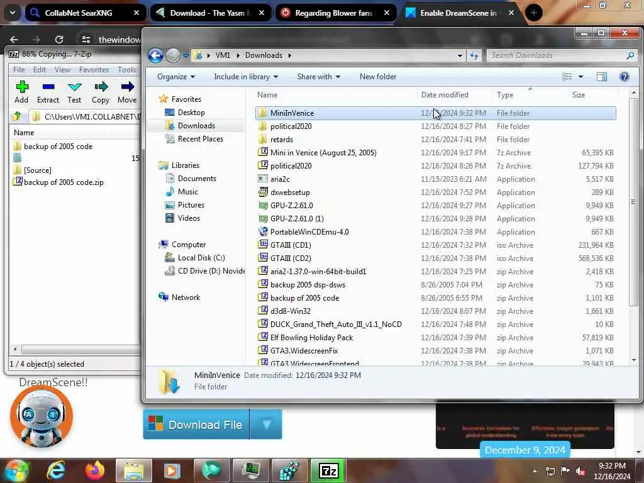Switch to the Regarding Blower fans tab
This screenshot has width=644, height=483.
336,13
